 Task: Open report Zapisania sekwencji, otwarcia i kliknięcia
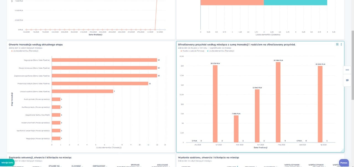pyautogui.click(x=40, y=157)
